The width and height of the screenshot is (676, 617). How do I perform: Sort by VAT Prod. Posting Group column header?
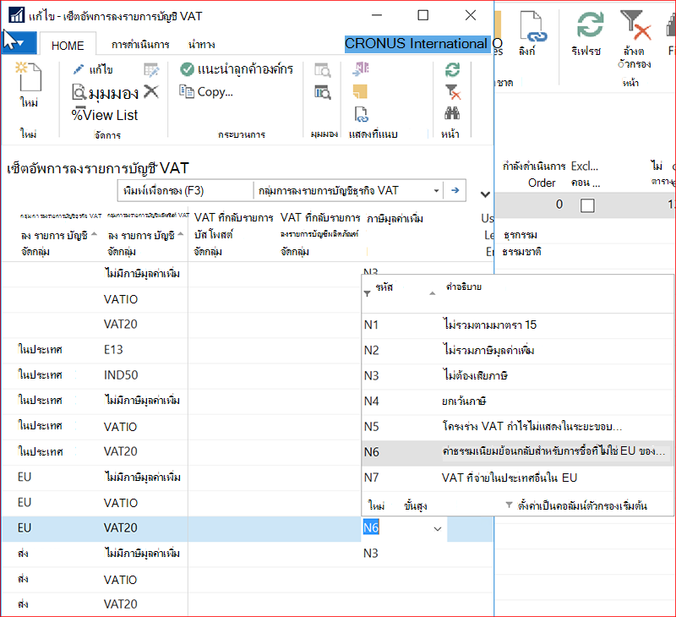(146, 233)
